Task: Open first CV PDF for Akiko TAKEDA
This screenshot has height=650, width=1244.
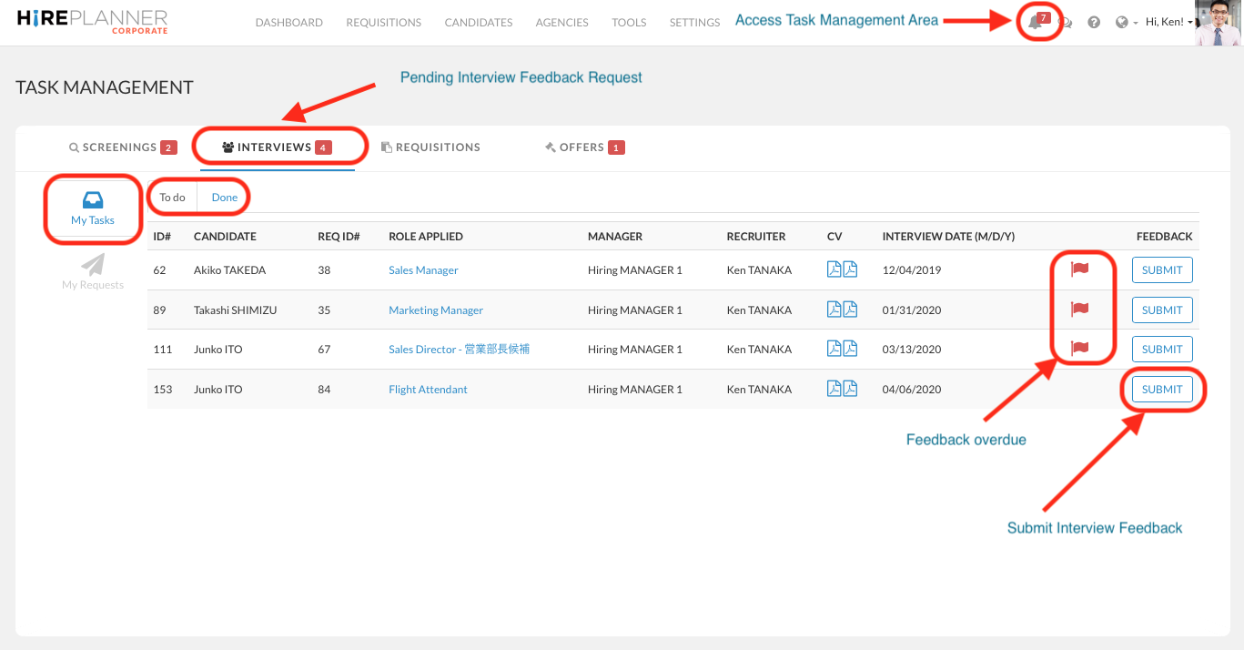Action: point(834,269)
